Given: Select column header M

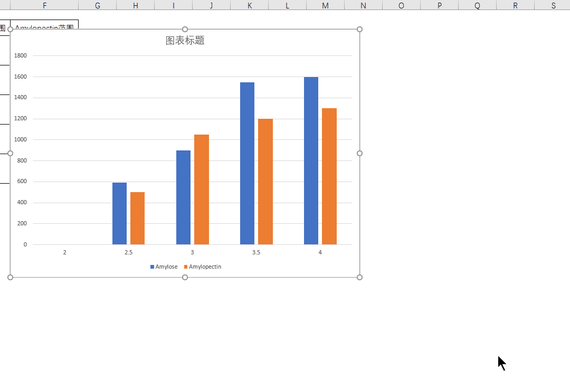Looking at the screenshot, I should [325, 5].
